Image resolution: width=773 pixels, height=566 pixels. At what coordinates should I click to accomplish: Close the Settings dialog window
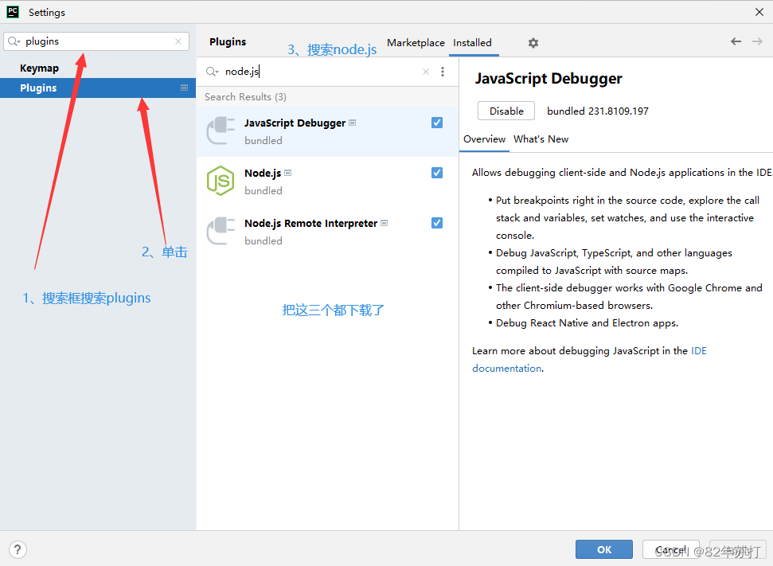click(x=759, y=12)
